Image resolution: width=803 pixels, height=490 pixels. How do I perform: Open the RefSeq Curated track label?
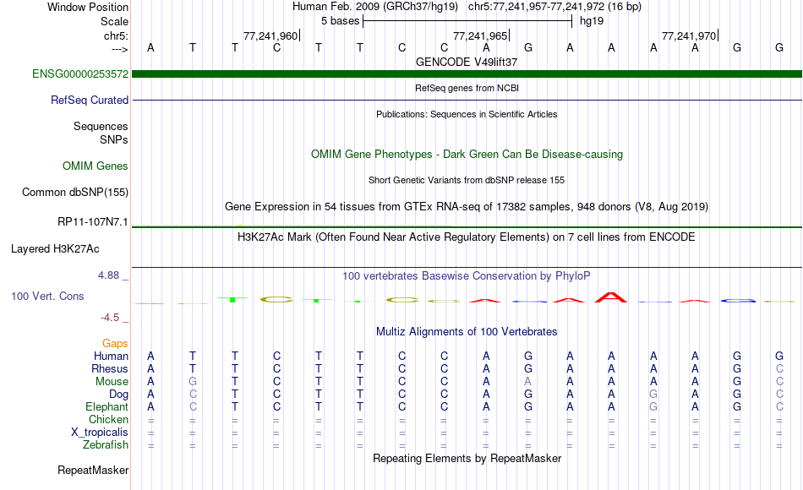tap(89, 100)
